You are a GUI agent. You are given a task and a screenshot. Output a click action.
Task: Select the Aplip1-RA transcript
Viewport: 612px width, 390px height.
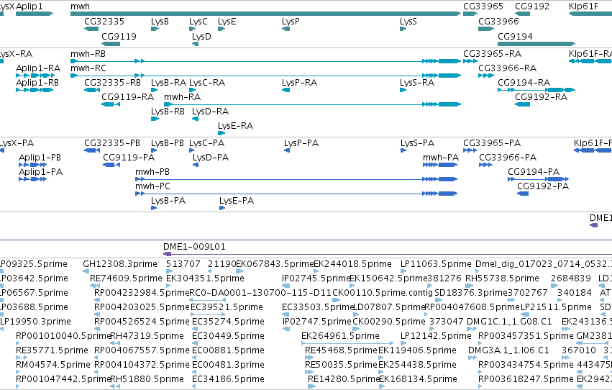pyautogui.click(x=35, y=76)
